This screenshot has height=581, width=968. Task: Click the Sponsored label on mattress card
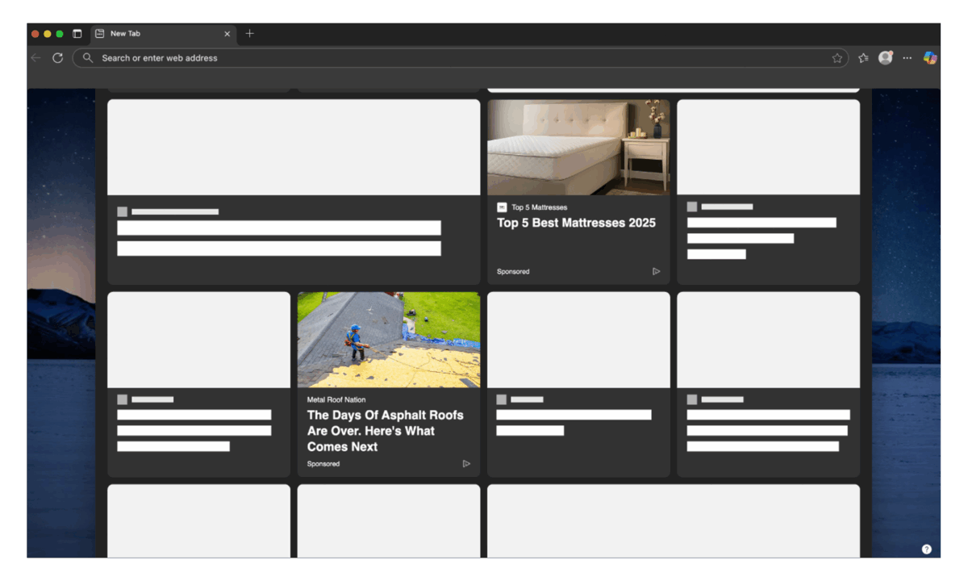pyautogui.click(x=513, y=272)
